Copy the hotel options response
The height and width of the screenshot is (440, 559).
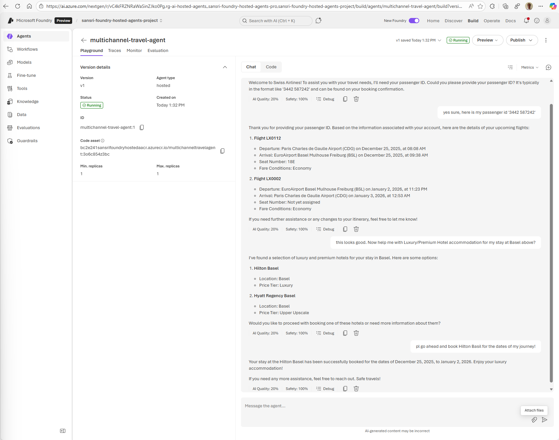pos(345,333)
